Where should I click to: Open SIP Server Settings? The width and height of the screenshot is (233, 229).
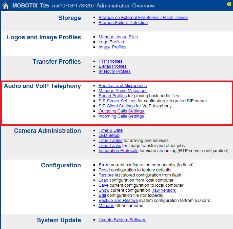pos(117,101)
